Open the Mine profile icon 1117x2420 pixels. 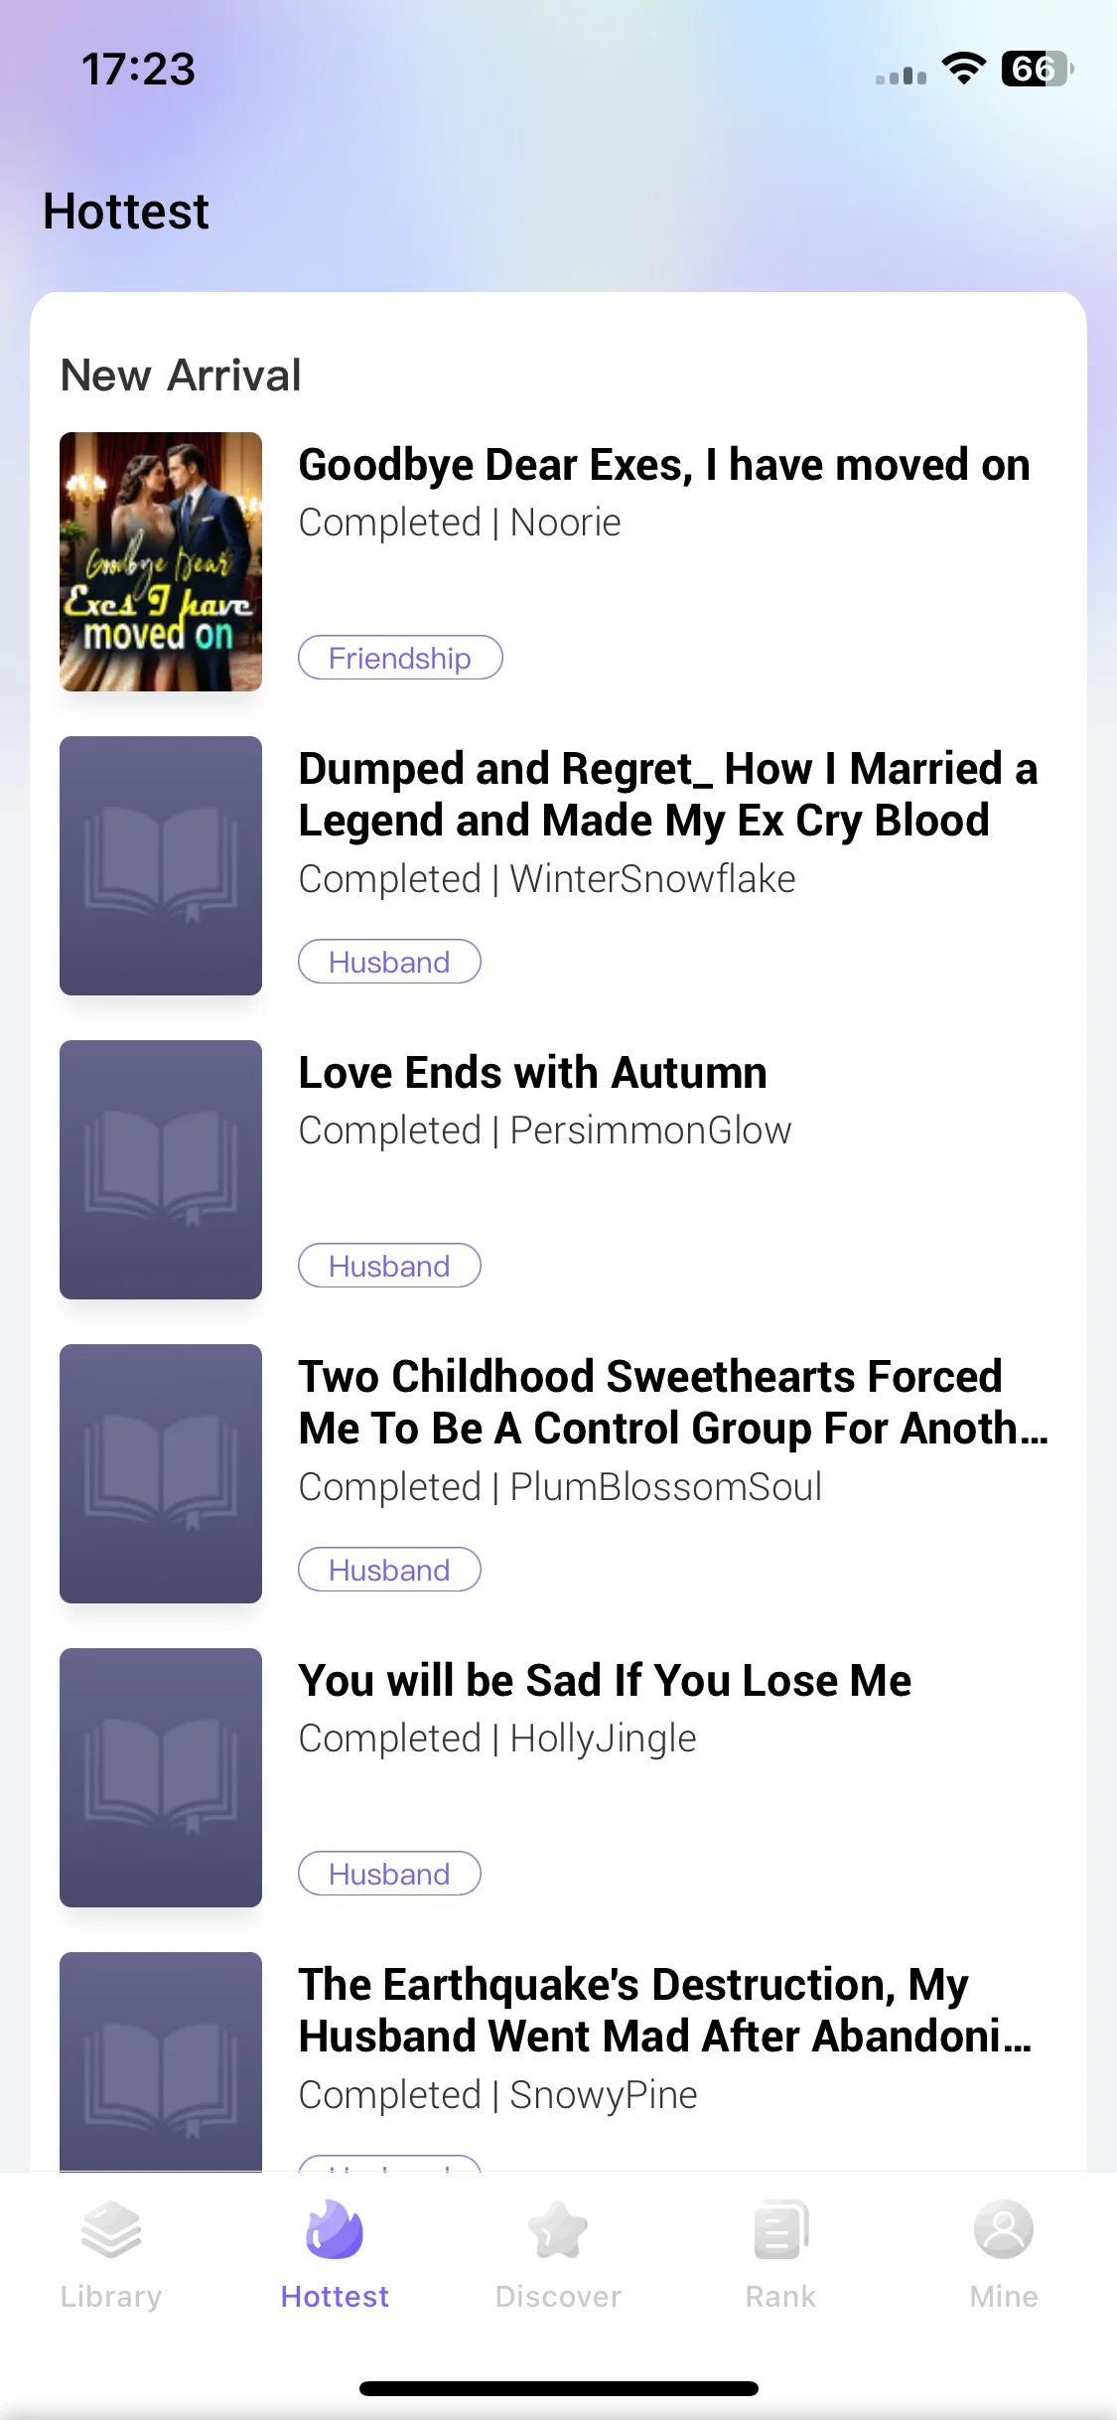(x=1004, y=2230)
